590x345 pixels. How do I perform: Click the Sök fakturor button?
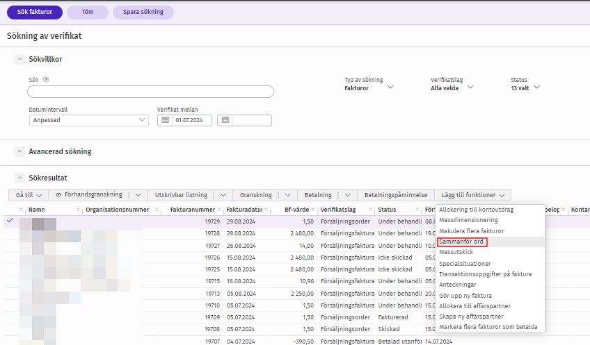pos(35,12)
